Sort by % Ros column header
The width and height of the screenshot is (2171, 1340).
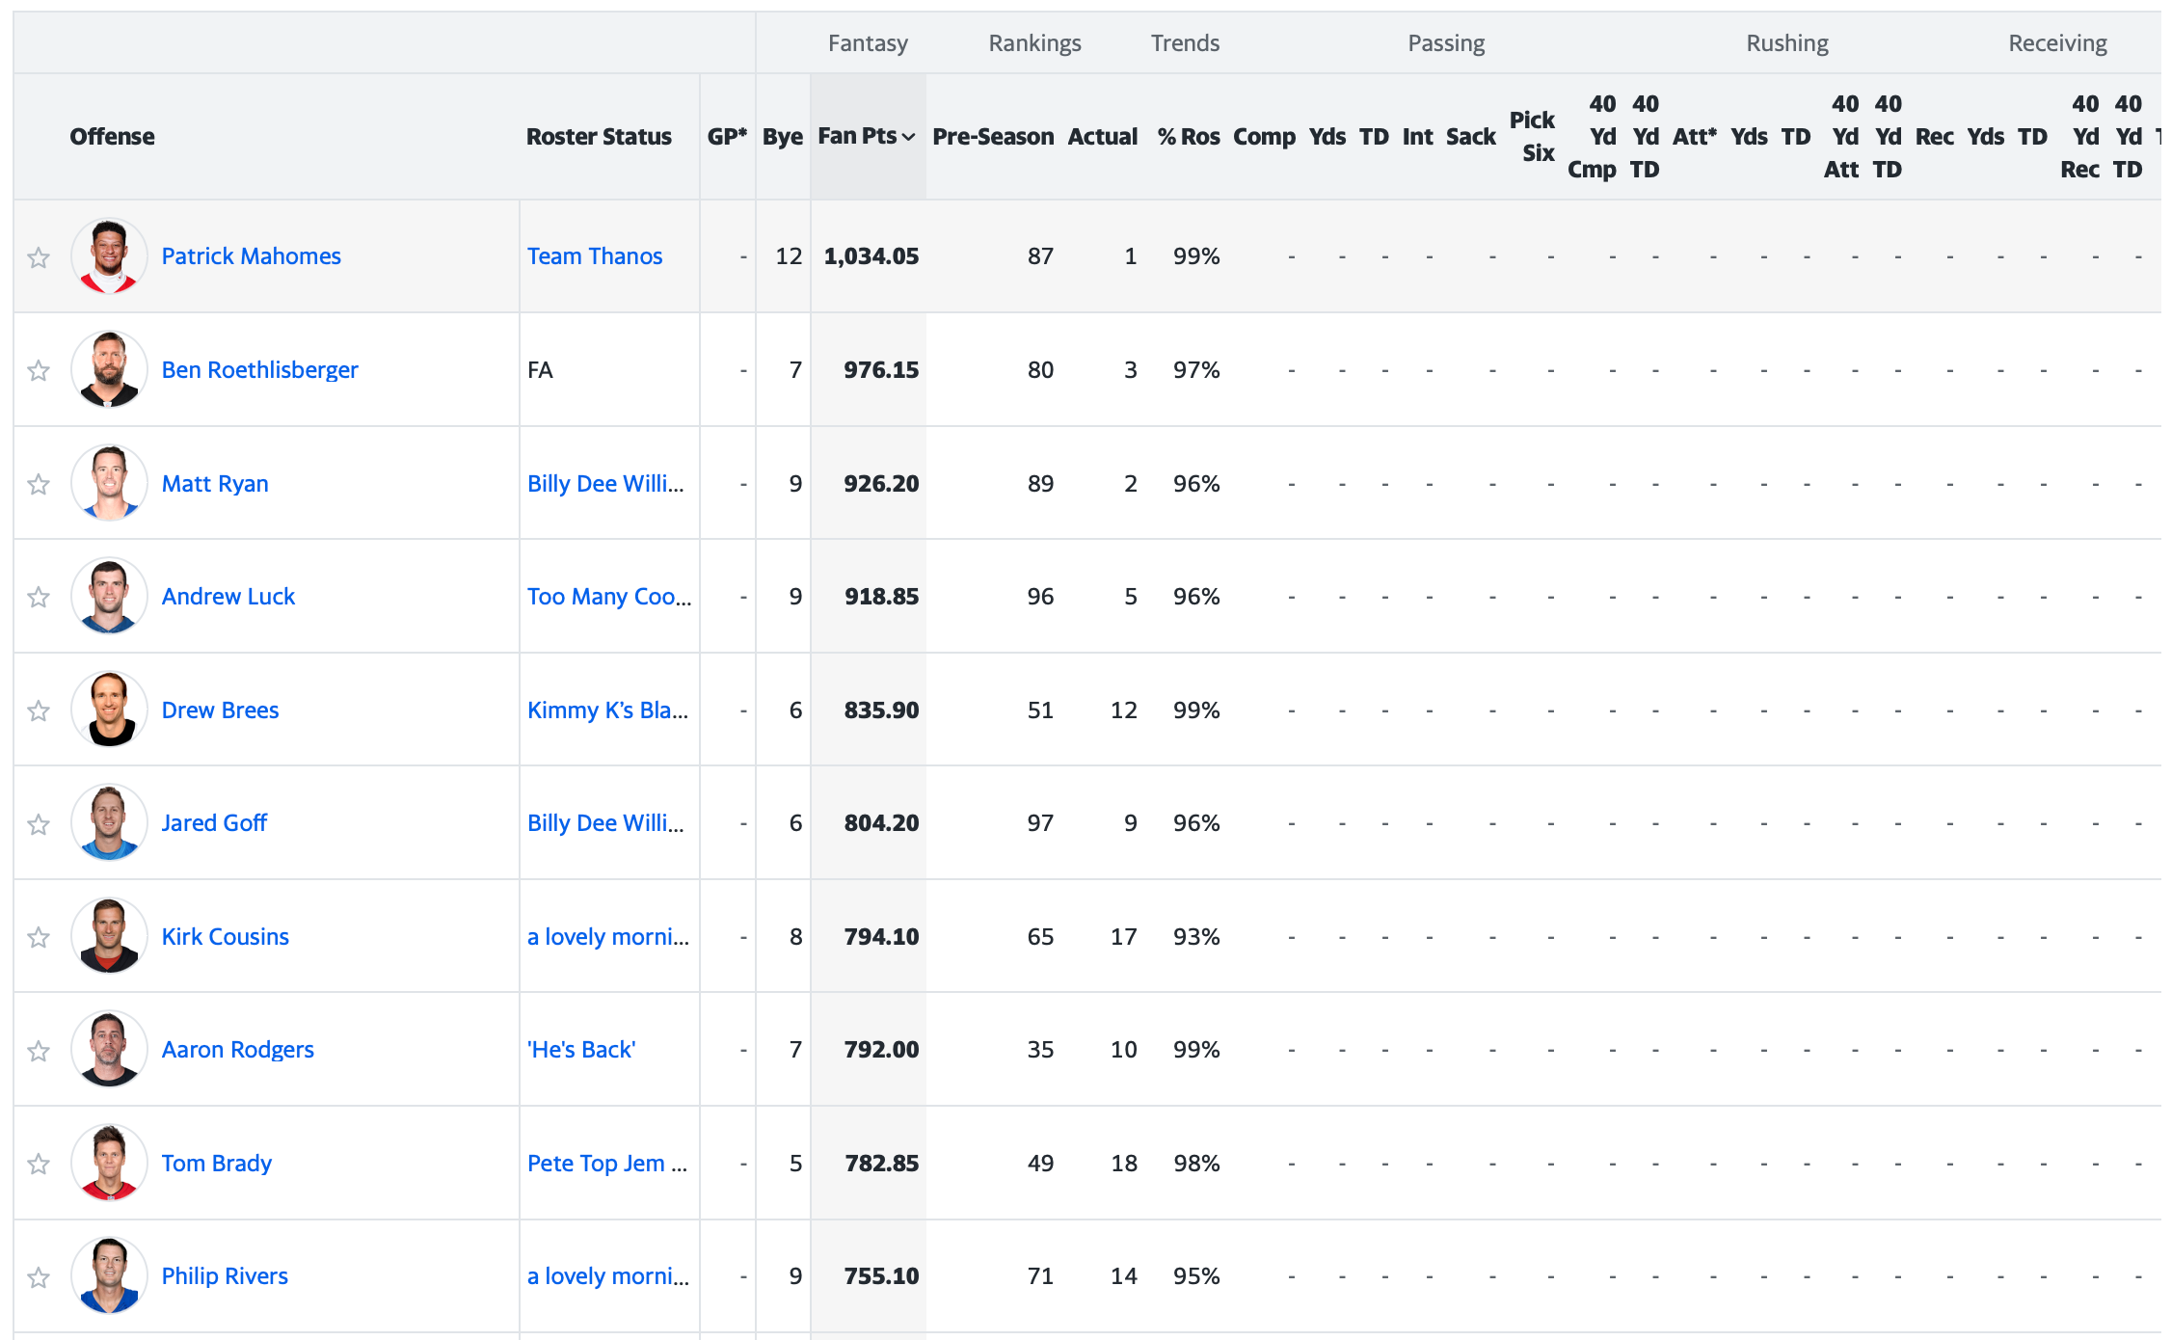pyautogui.click(x=1188, y=137)
